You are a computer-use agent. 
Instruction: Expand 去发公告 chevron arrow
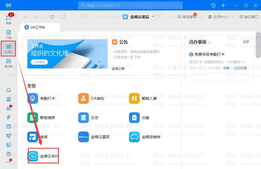point(175,68)
